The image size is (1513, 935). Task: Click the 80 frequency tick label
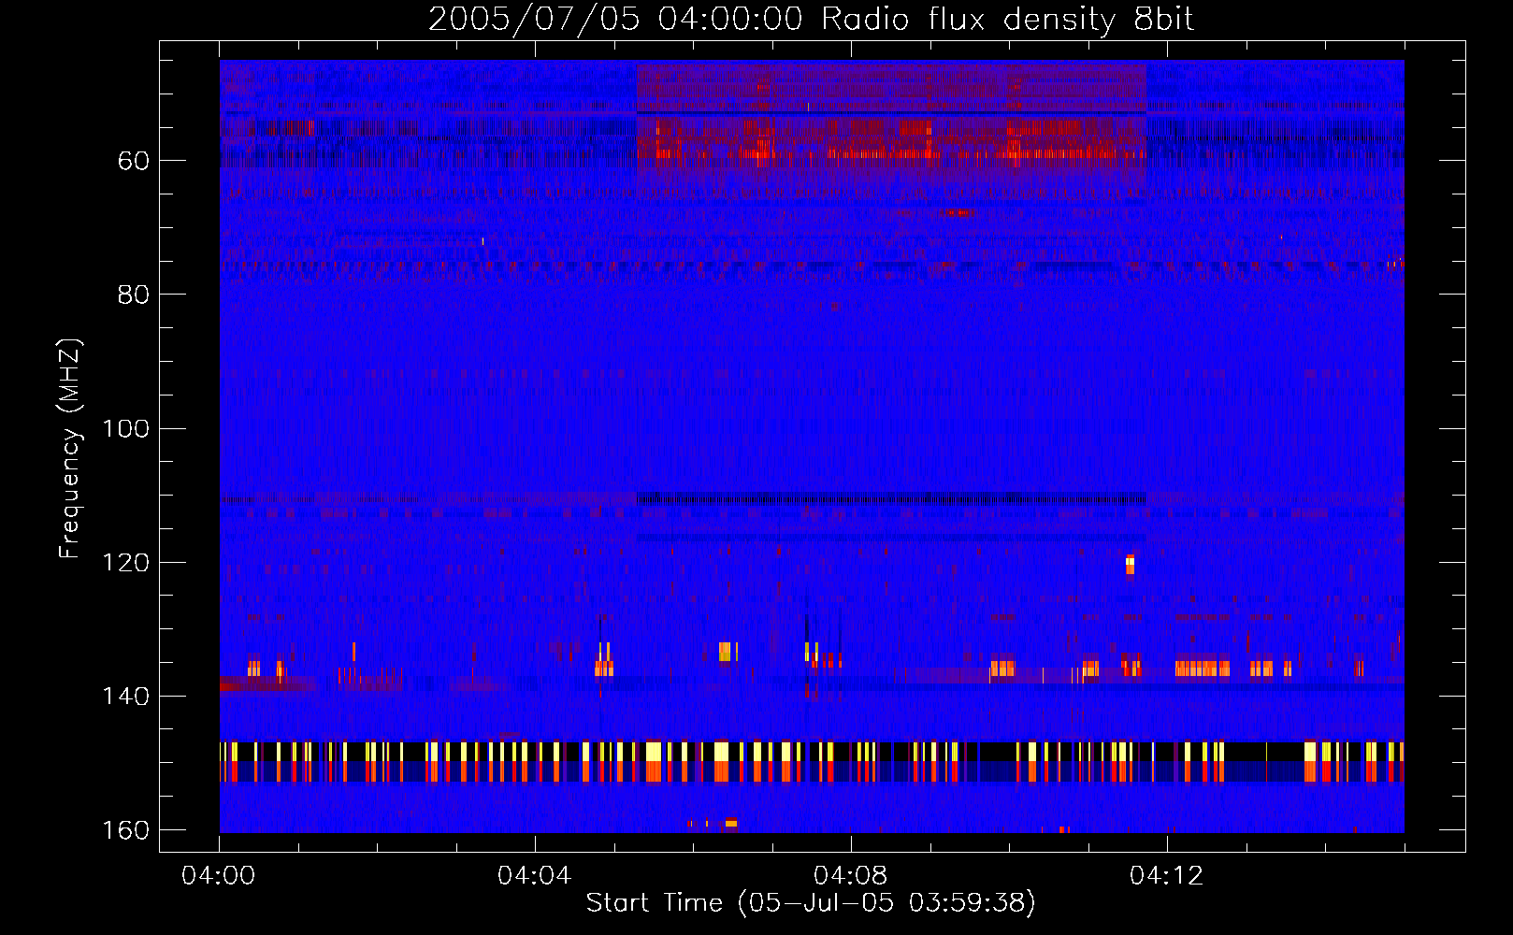click(134, 295)
